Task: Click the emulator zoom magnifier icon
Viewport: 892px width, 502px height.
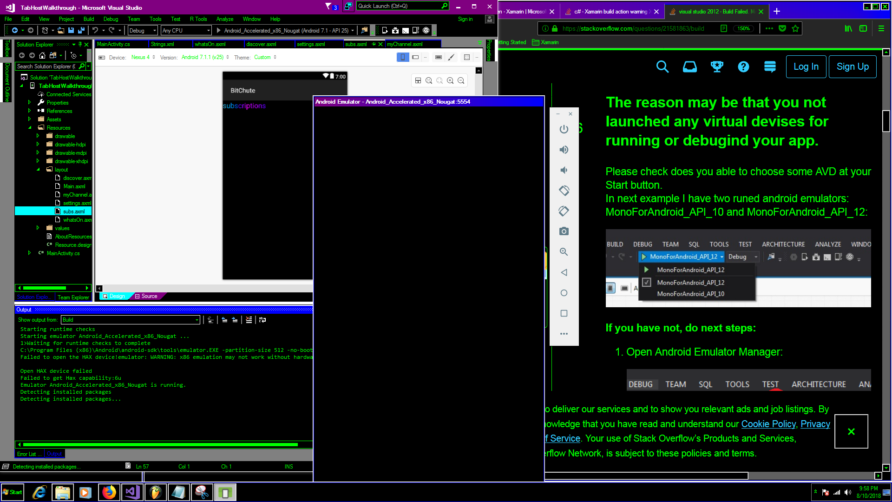Action: click(x=564, y=252)
